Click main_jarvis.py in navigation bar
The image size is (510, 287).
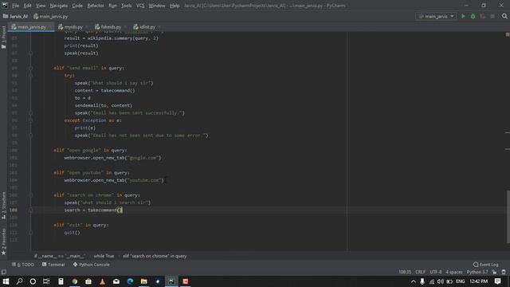(x=51, y=16)
